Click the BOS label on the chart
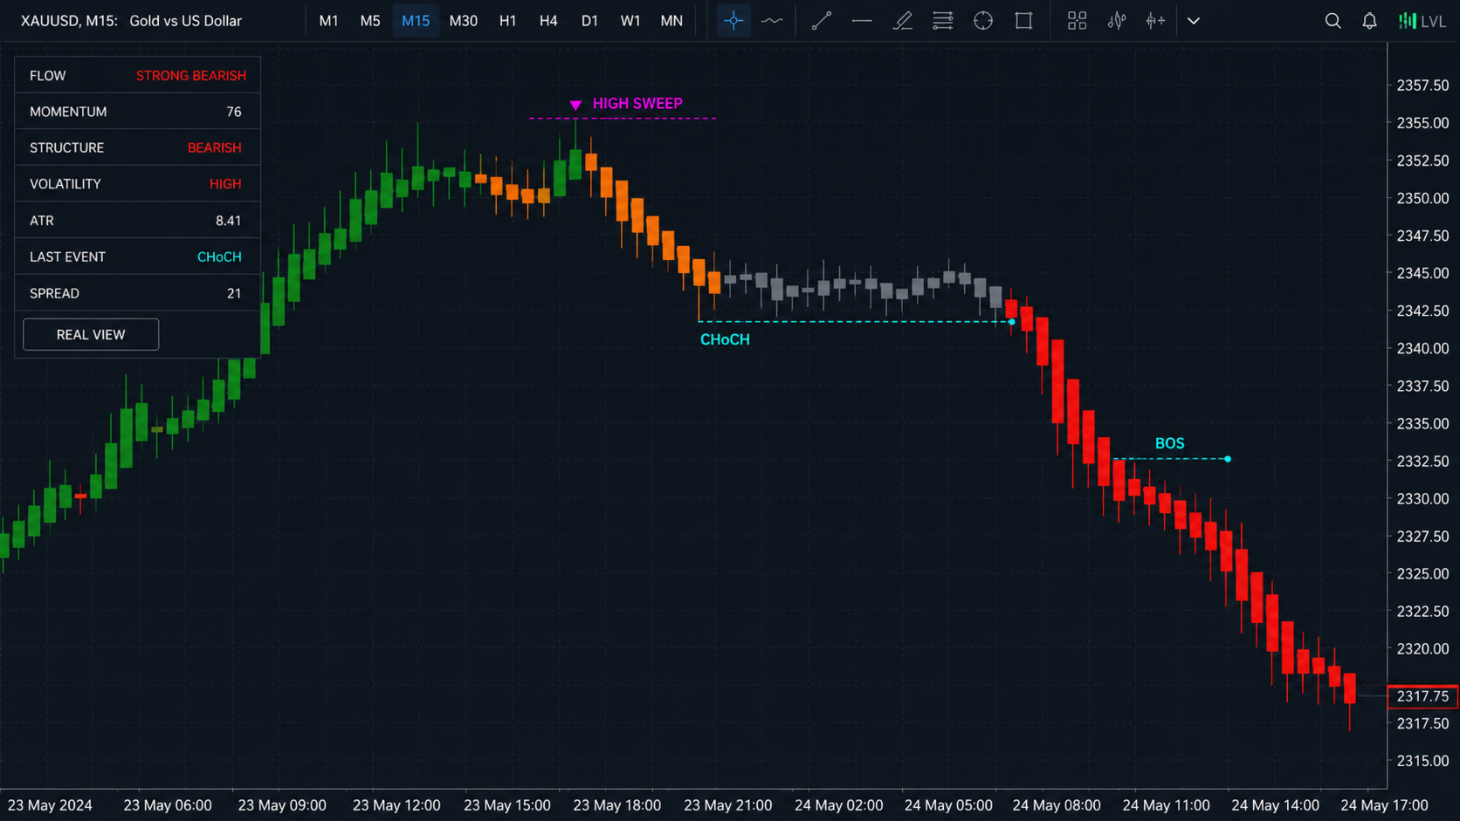1460x821 pixels. 1170,443
